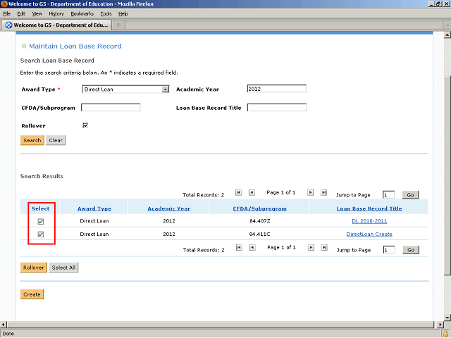The image size is (451, 338).
Task: Open the DL 2010-2011 record link
Action: click(369, 221)
